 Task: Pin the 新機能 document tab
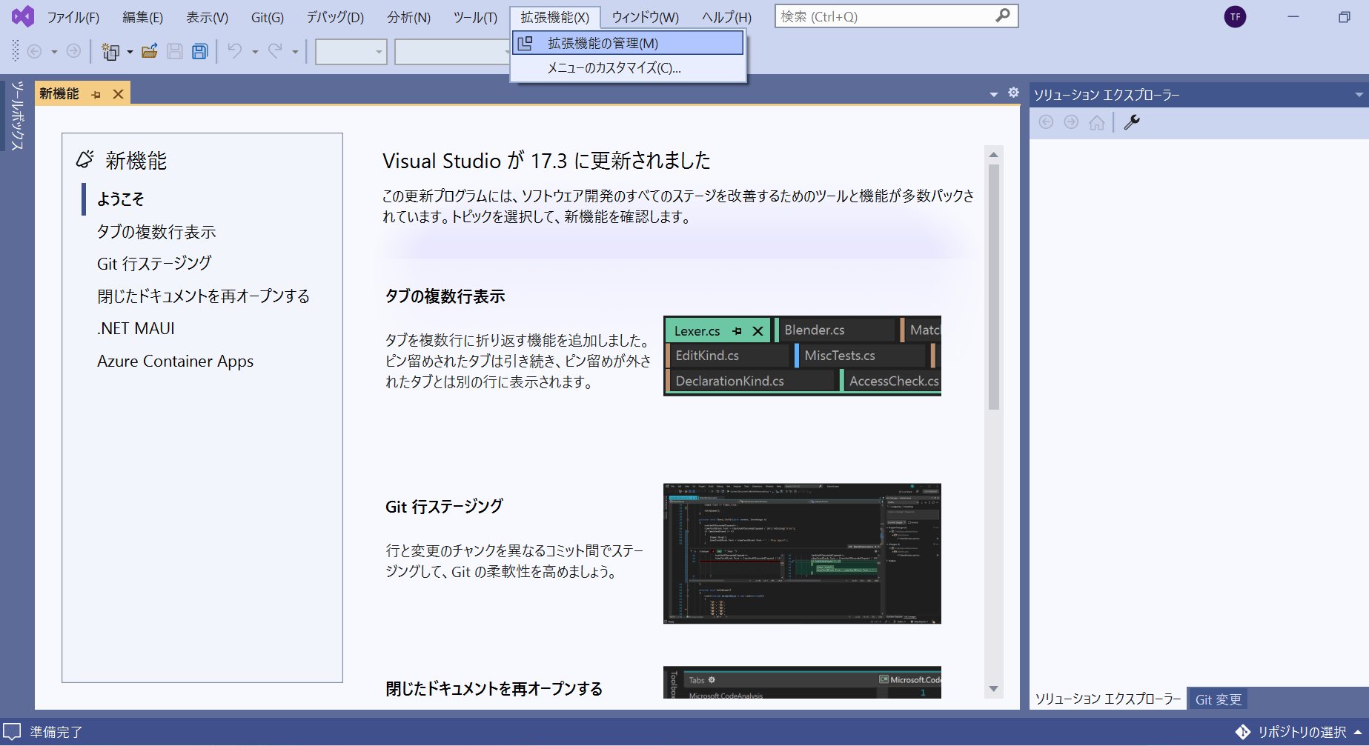[96, 94]
